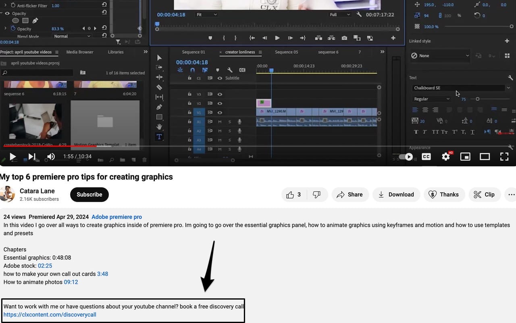Select the Track Select Forward tool
516x323 pixels.
pyautogui.click(x=159, y=67)
